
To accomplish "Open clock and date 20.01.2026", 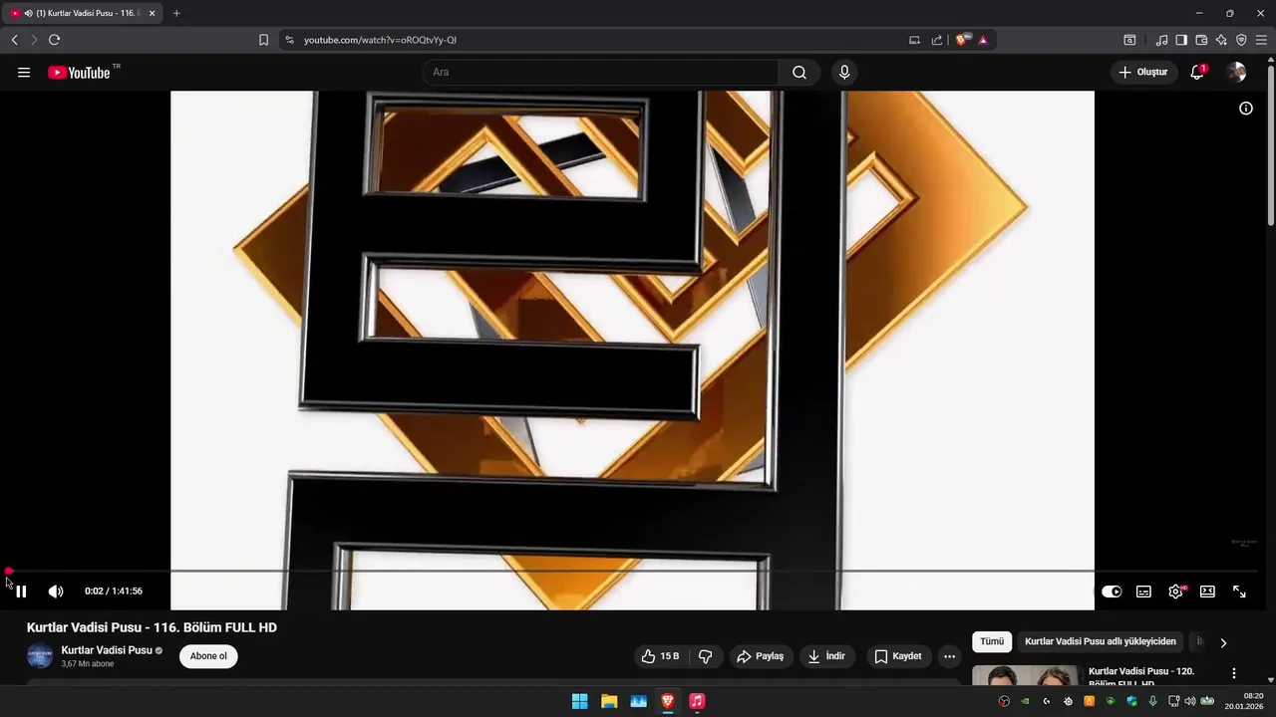I will (x=1244, y=701).
